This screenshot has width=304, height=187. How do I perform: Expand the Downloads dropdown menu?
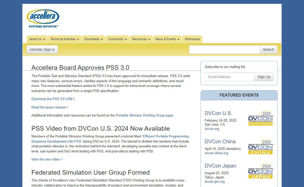pyautogui.click(x=93, y=39)
